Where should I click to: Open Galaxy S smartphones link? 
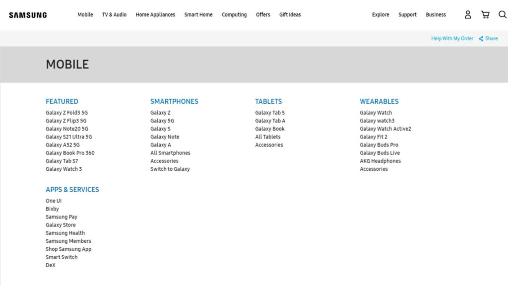point(160,129)
